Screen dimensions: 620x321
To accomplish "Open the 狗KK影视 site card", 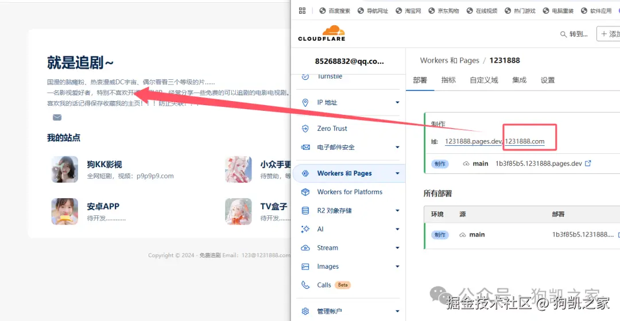I will (113, 169).
